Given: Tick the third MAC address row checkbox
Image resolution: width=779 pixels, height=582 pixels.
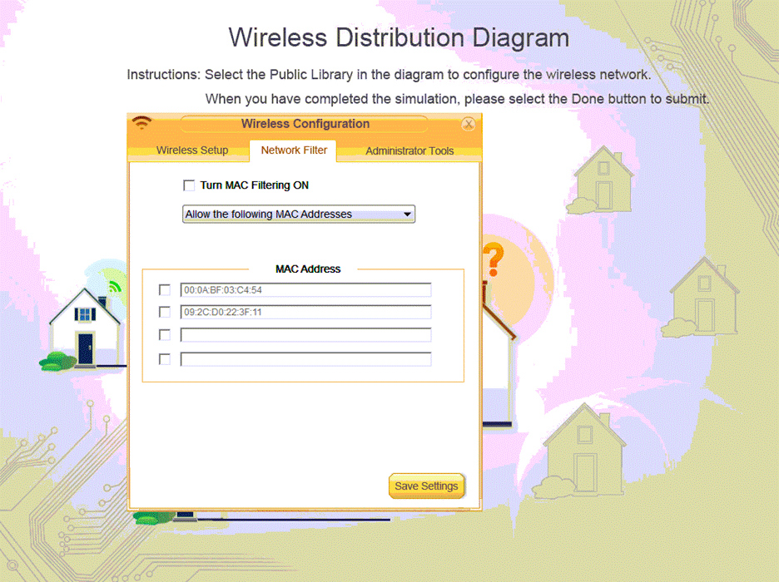Looking at the screenshot, I should (x=165, y=335).
